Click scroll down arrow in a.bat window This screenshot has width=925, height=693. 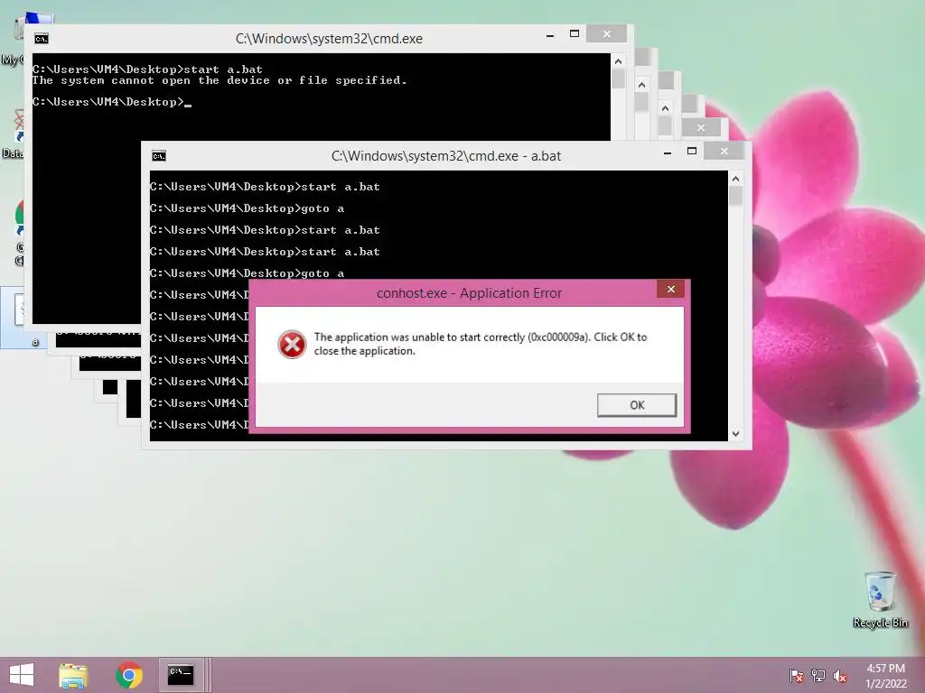point(735,434)
